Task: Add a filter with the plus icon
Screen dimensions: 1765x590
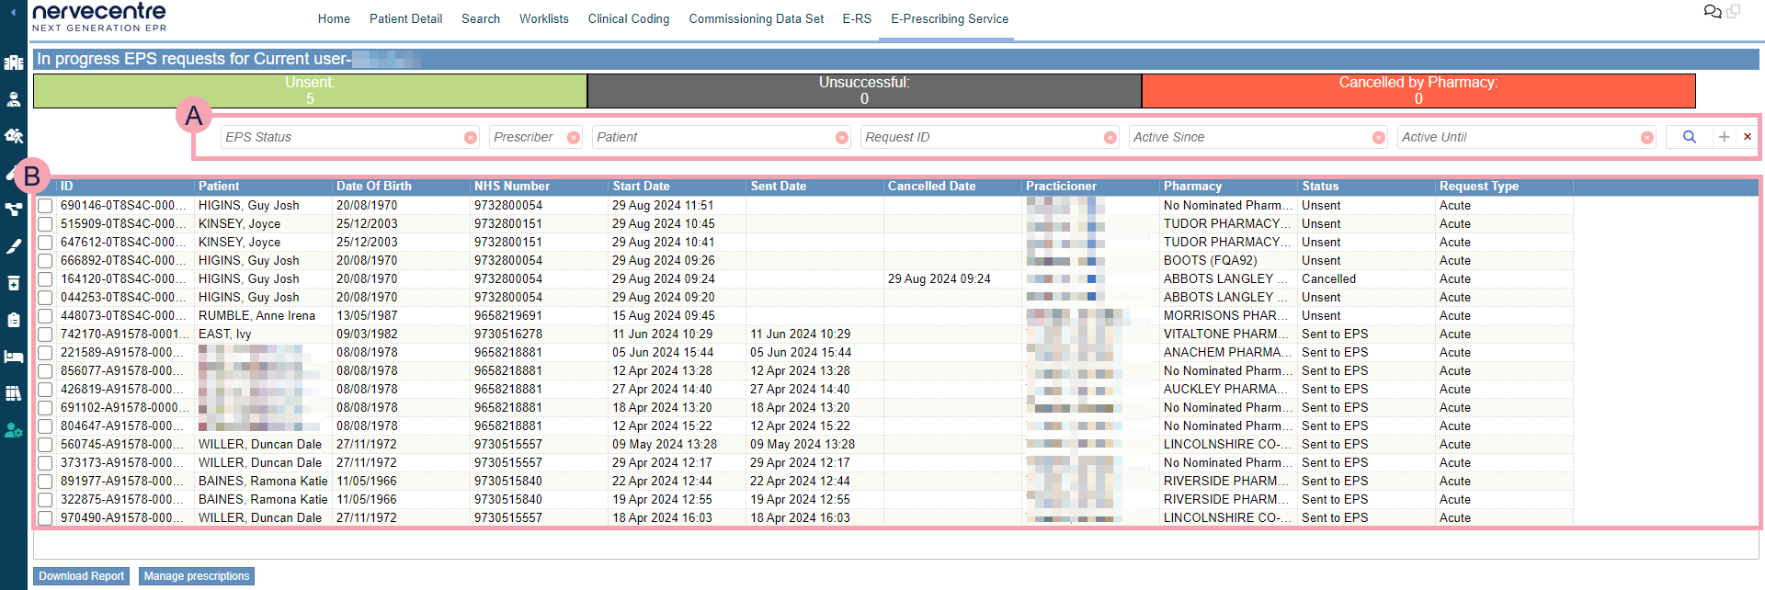Action: (x=1724, y=137)
